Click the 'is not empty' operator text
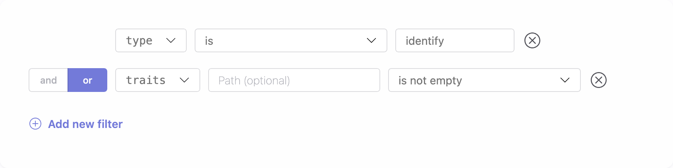Image resolution: width=673 pixels, height=168 pixels. coord(430,80)
